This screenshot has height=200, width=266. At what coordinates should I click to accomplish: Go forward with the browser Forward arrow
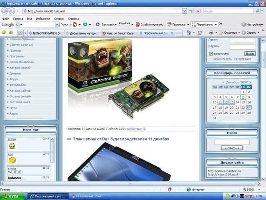(x=12, y=11)
